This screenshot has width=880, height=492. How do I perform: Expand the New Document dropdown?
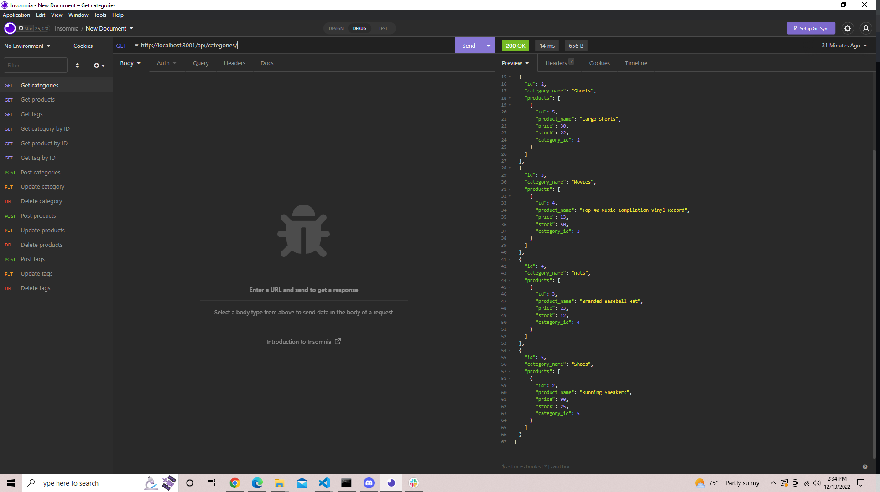click(109, 28)
